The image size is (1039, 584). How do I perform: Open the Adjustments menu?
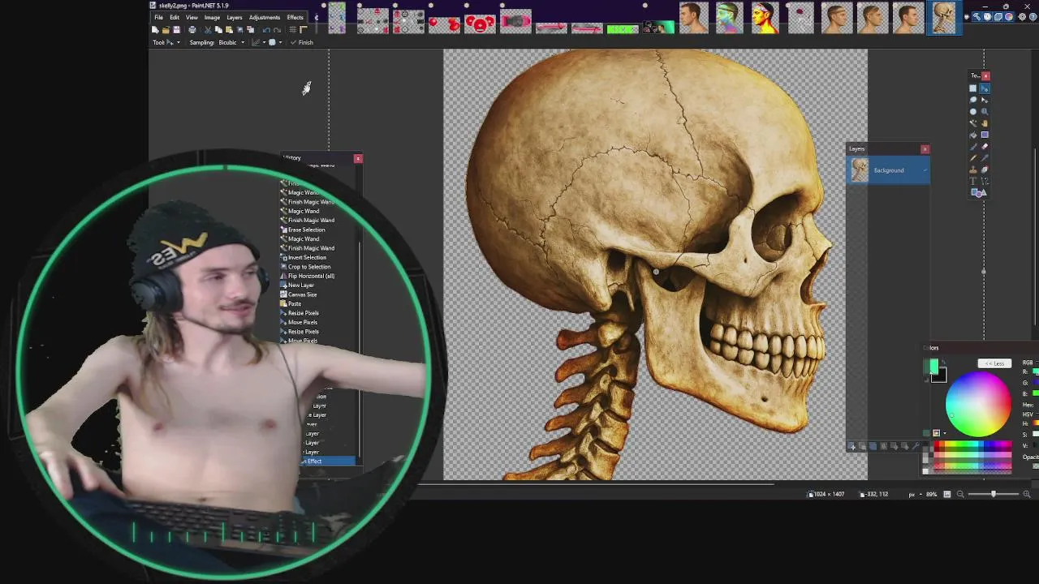pos(265,17)
